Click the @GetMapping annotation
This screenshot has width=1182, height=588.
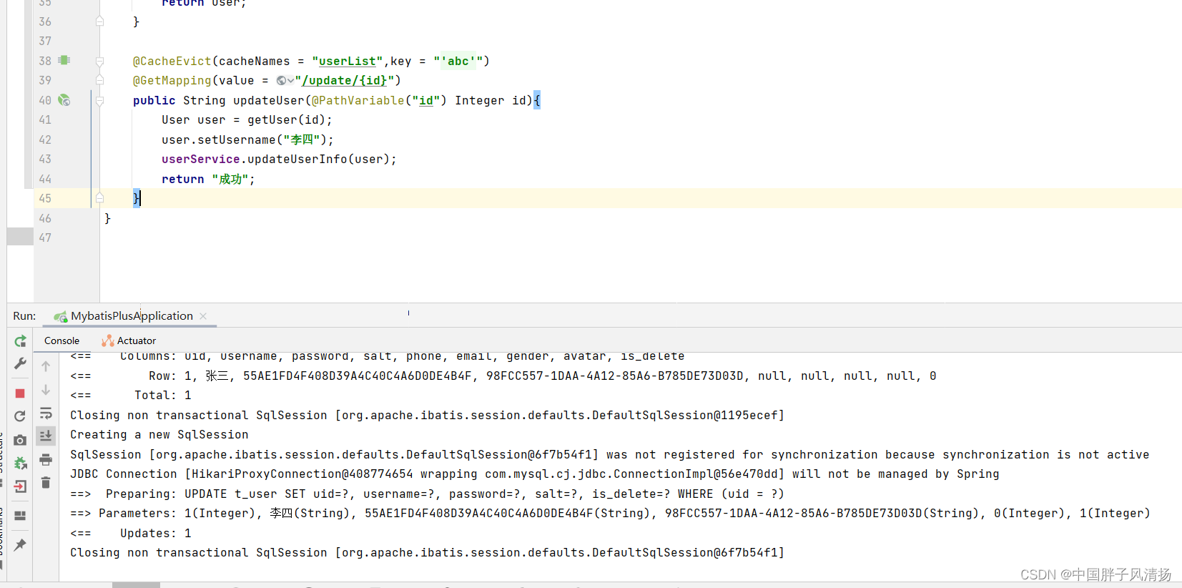[172, 81]
